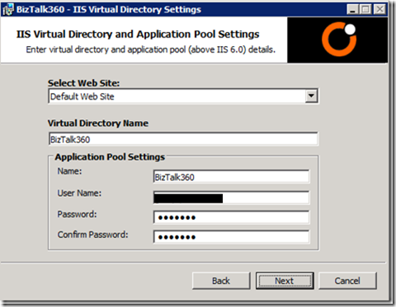Click the 'Select Web Site:' label
This screenshot has width=396, height=307.
click(84, 83)
